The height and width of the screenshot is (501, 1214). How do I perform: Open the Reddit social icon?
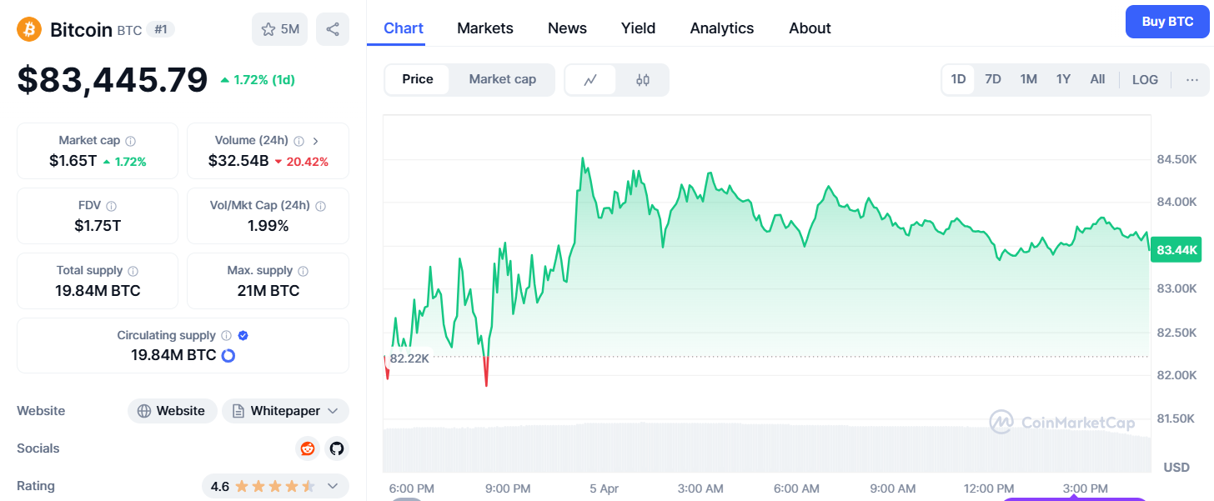[x=309, y=448]
